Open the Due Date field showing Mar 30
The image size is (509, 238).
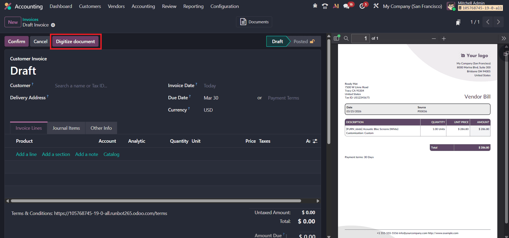click(x=228, y=98)
